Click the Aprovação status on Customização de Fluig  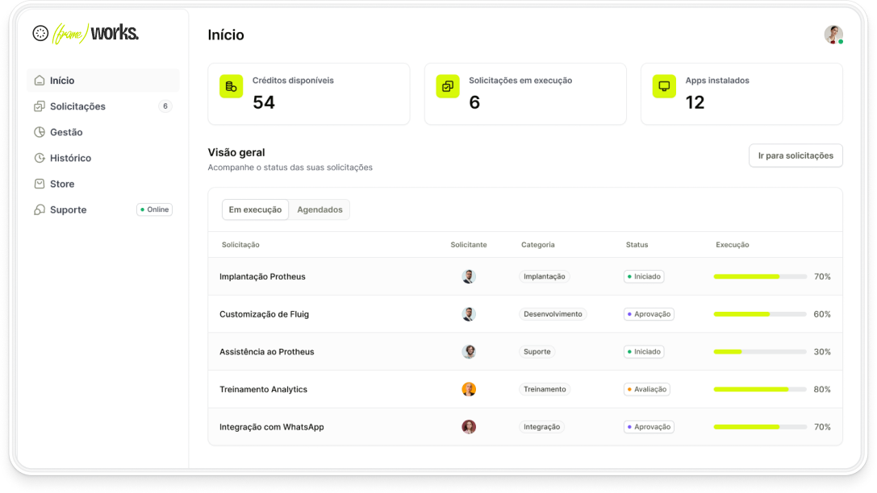tap(649, 314)
